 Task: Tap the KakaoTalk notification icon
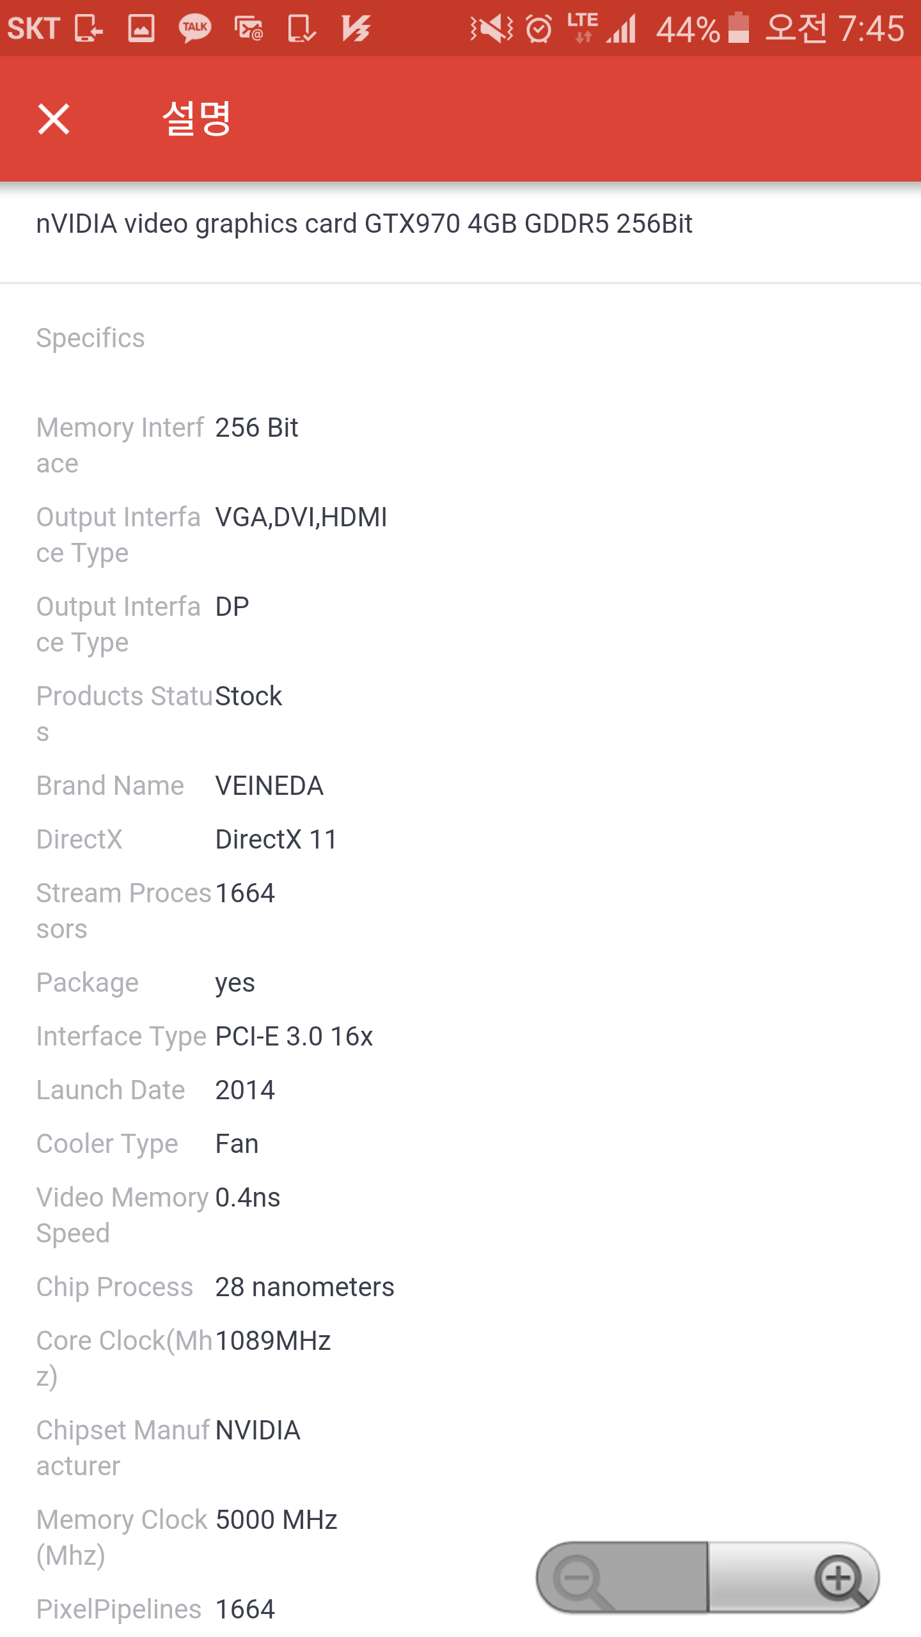pos(194,28)
